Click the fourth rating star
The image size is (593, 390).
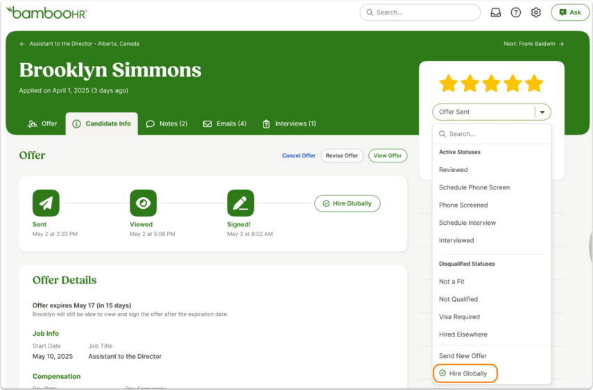[513, 83]
